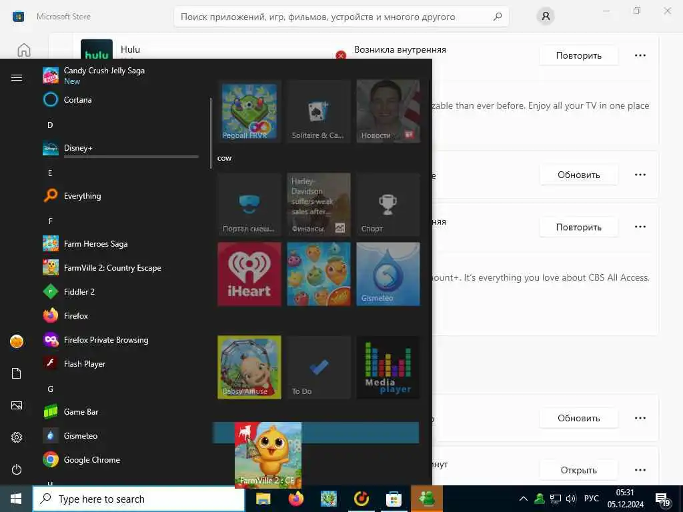Screen dimensions: 683x512
Task: Open the Media player tile
Action: coord(388,367)
